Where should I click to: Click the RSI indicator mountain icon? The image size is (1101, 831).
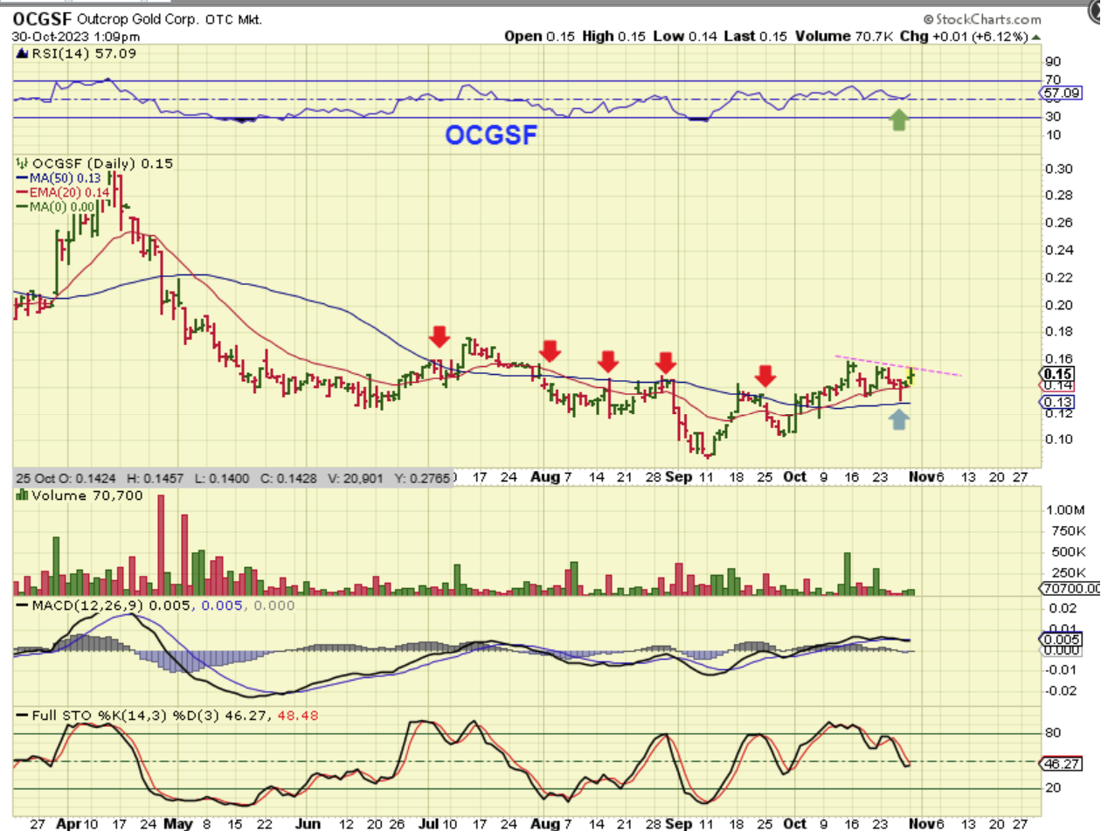[21, 54]
